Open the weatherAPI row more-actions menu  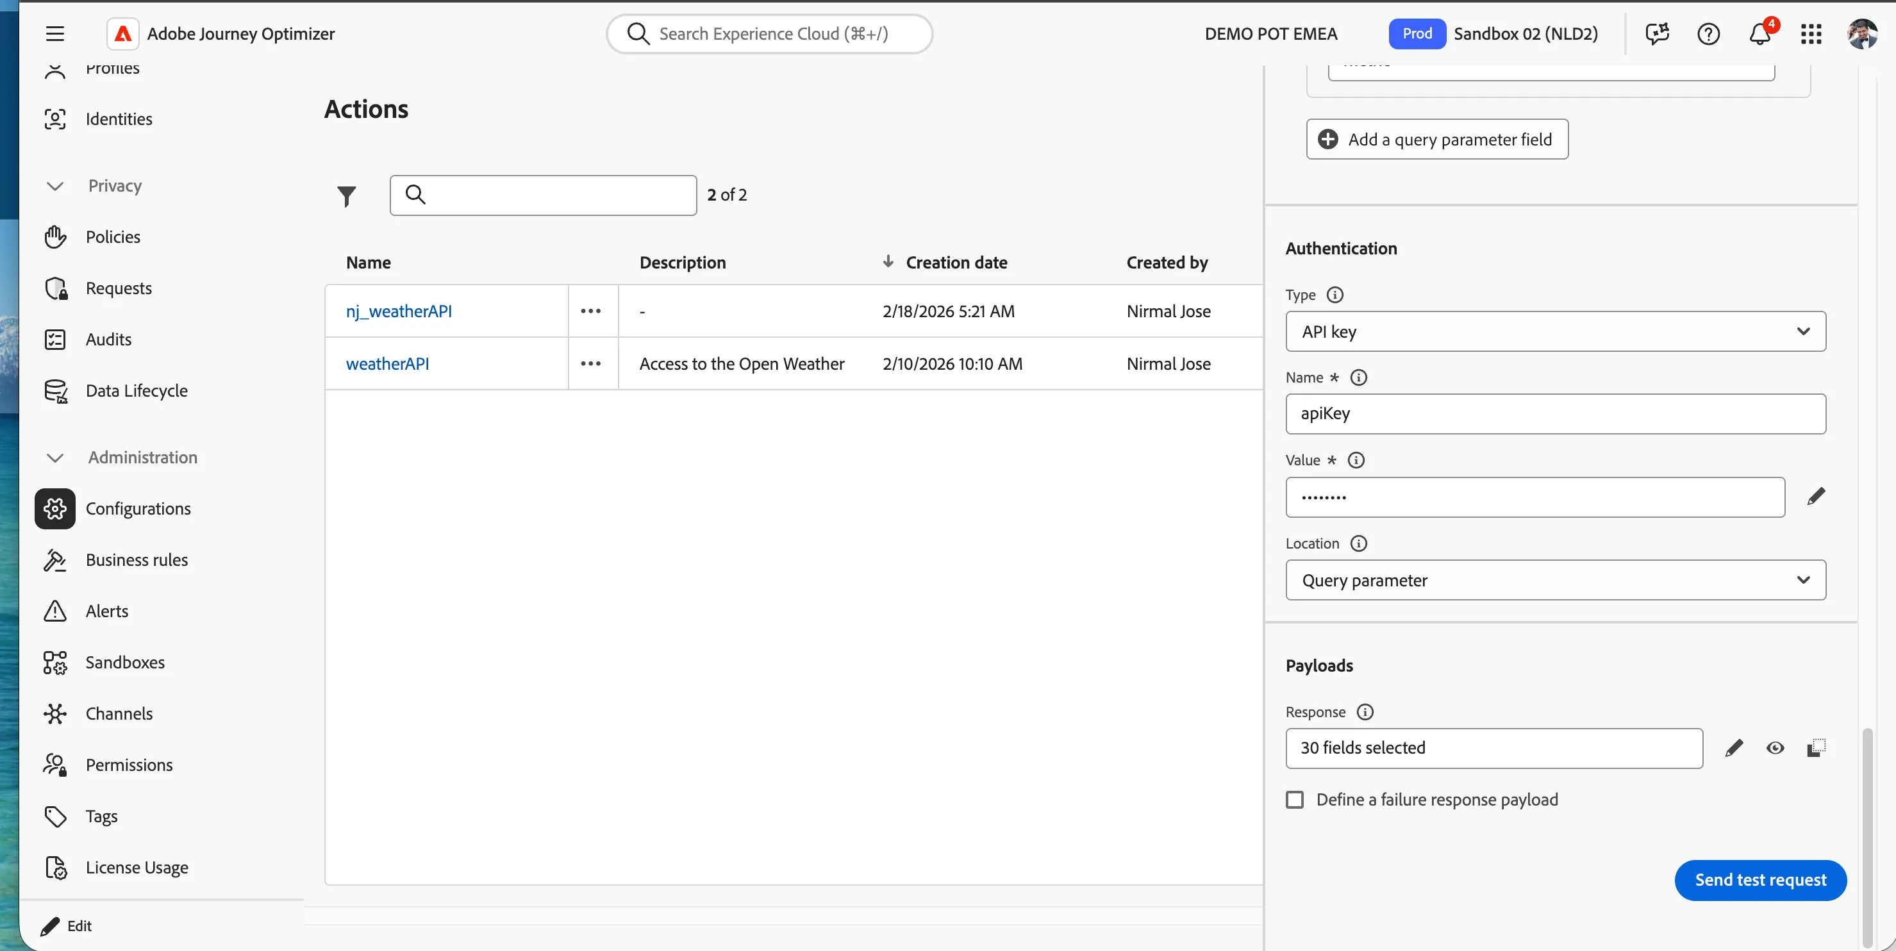tap(591, 363)
